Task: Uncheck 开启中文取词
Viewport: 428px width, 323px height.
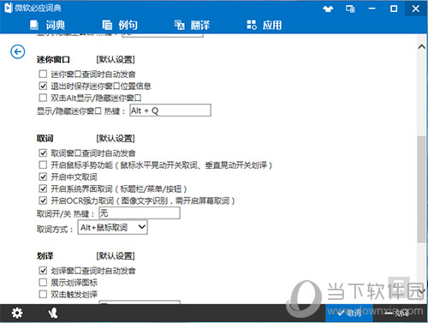Action: (x=43, y=176)
